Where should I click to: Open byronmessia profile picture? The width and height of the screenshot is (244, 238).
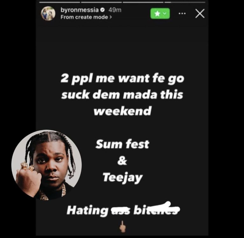point(48,13)
